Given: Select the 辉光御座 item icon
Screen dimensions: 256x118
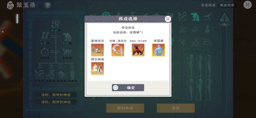Looking at the screenshot, I should [97, 68].
